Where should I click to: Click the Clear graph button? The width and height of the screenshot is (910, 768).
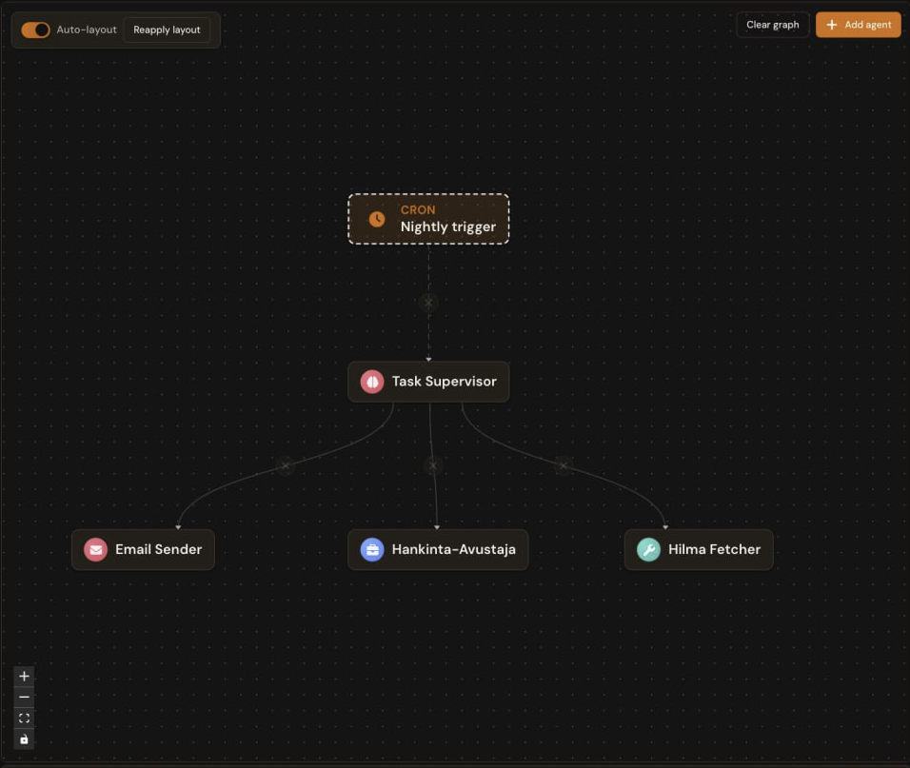point(773,25)
